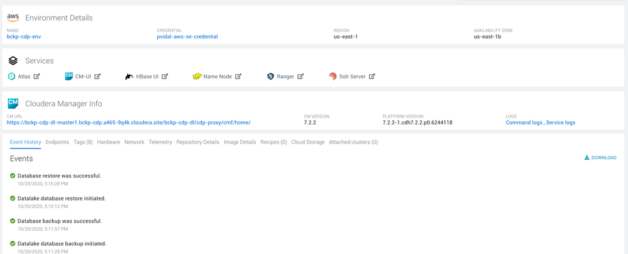The image size is (628, 254).
Task: Switch to the Event History tab
Action: click(26, 142)
